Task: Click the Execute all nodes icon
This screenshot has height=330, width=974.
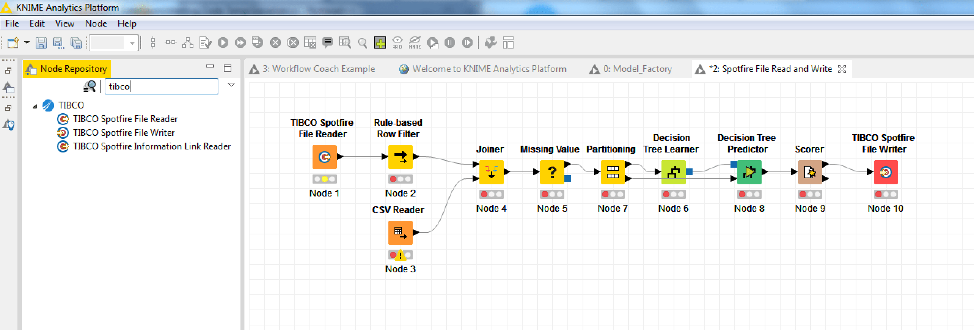Action: (240, 43)
